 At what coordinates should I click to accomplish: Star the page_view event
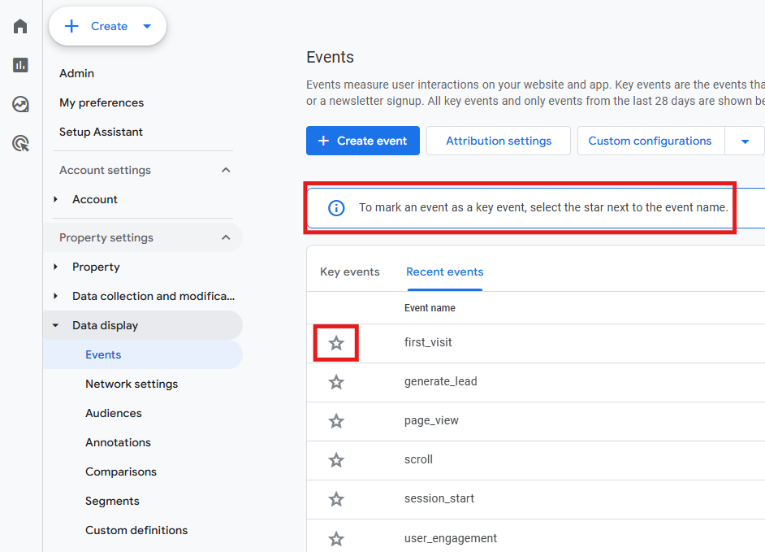(336, 421)
